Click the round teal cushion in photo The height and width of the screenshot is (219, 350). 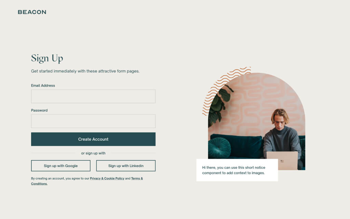point(219,148)
